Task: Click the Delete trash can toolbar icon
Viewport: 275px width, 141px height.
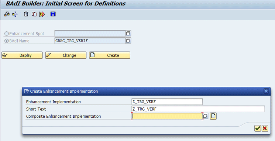Action: pyautogui.click(x=26, y=14)
